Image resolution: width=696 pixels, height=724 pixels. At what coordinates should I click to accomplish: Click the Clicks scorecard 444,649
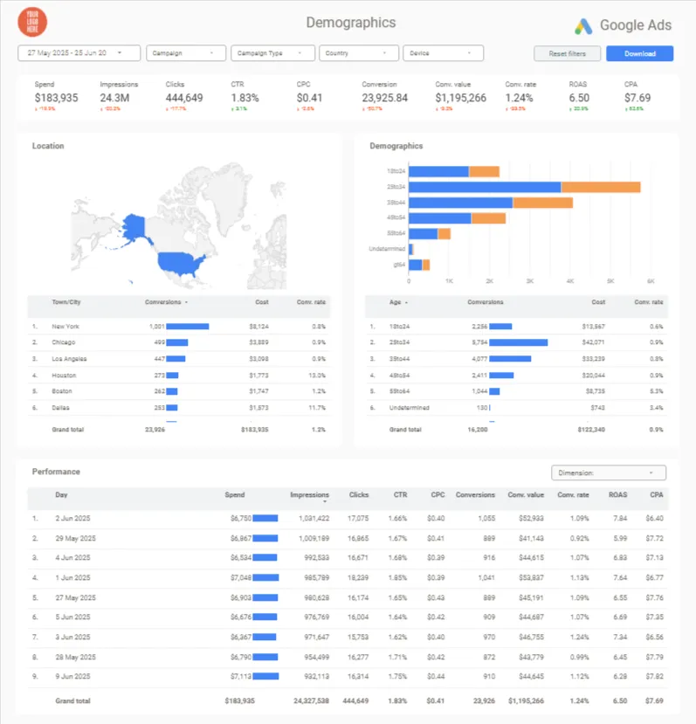click(x=184, y=98)
